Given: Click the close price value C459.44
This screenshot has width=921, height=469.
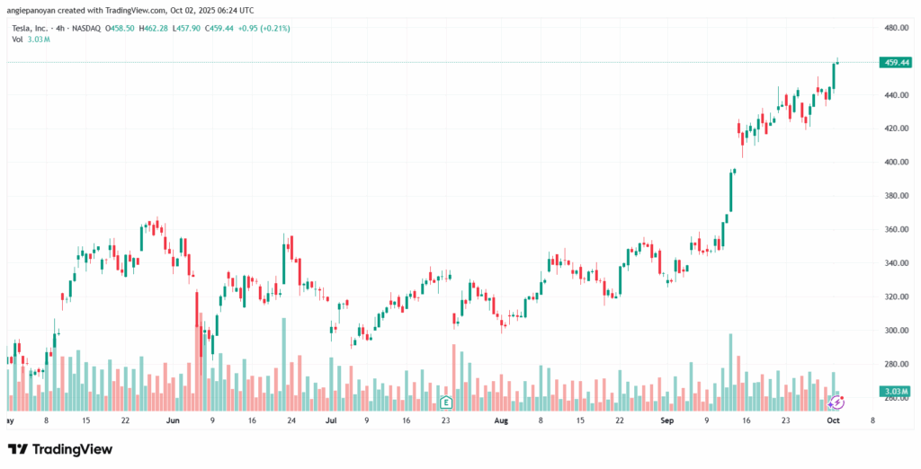Looking at the screenshot, I should coord(219,28).
